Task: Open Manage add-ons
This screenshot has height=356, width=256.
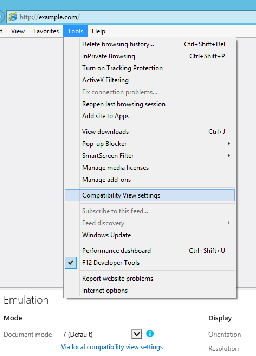Action: 106,180
